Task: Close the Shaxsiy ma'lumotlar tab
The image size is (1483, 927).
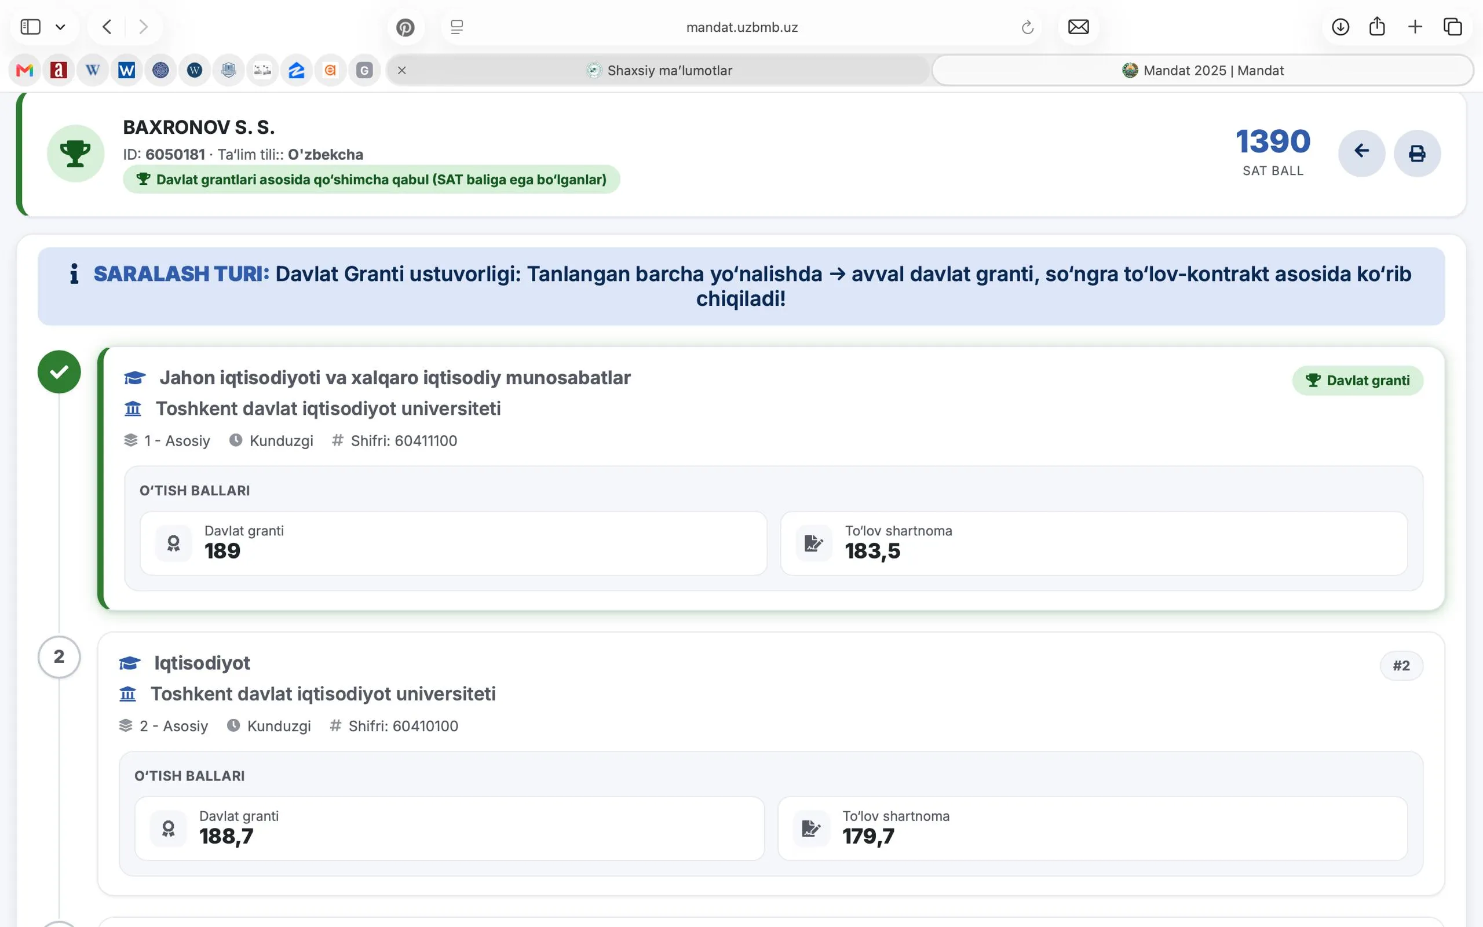Action: (402, 71)
